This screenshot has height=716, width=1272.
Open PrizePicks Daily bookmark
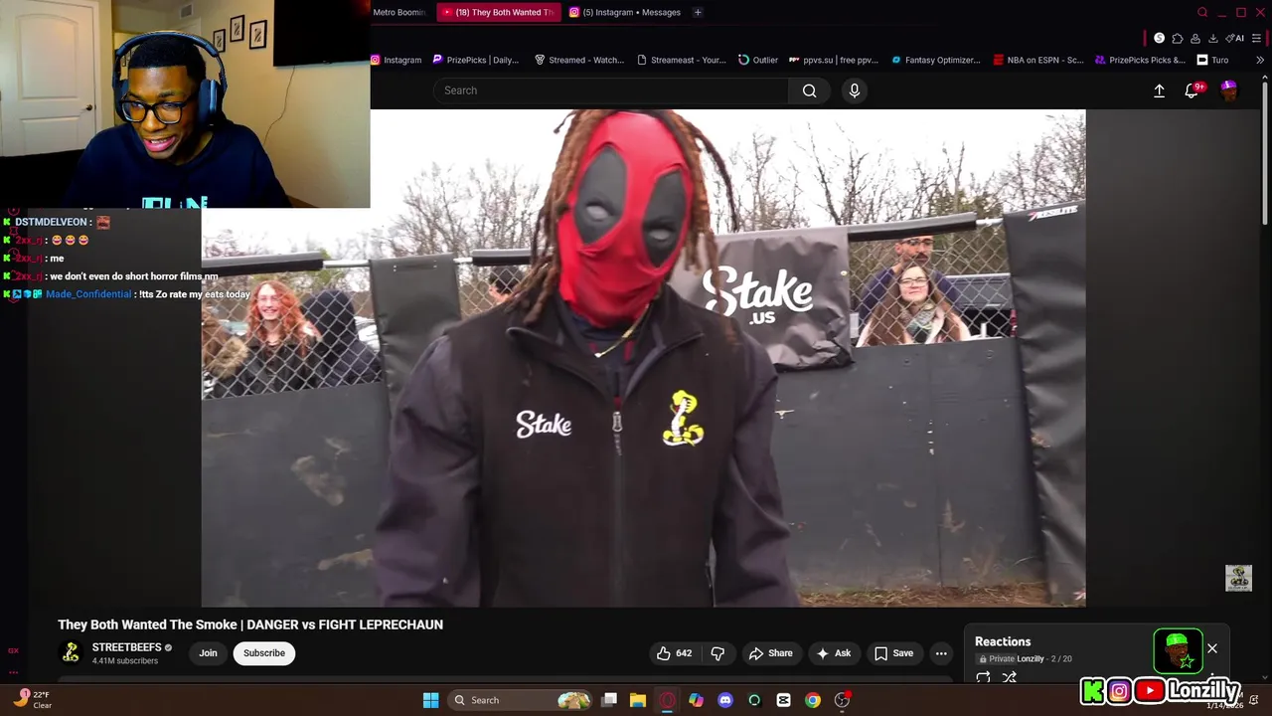pos(476,60)
